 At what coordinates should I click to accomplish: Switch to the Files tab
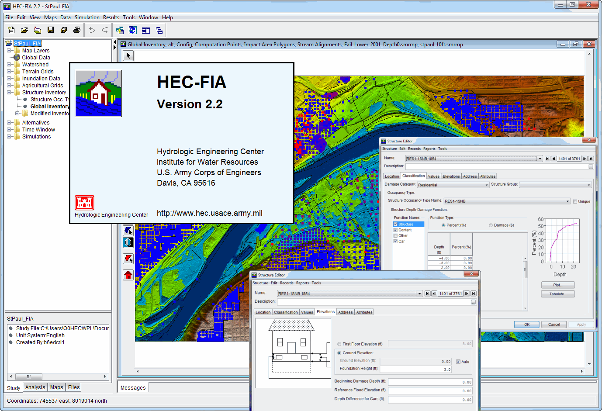click(x=74, y=387)
